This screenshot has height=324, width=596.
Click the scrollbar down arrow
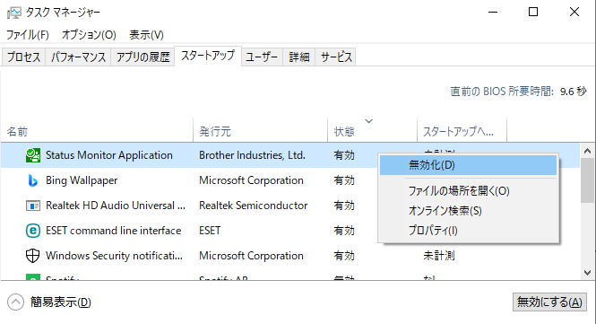(588, 273)
